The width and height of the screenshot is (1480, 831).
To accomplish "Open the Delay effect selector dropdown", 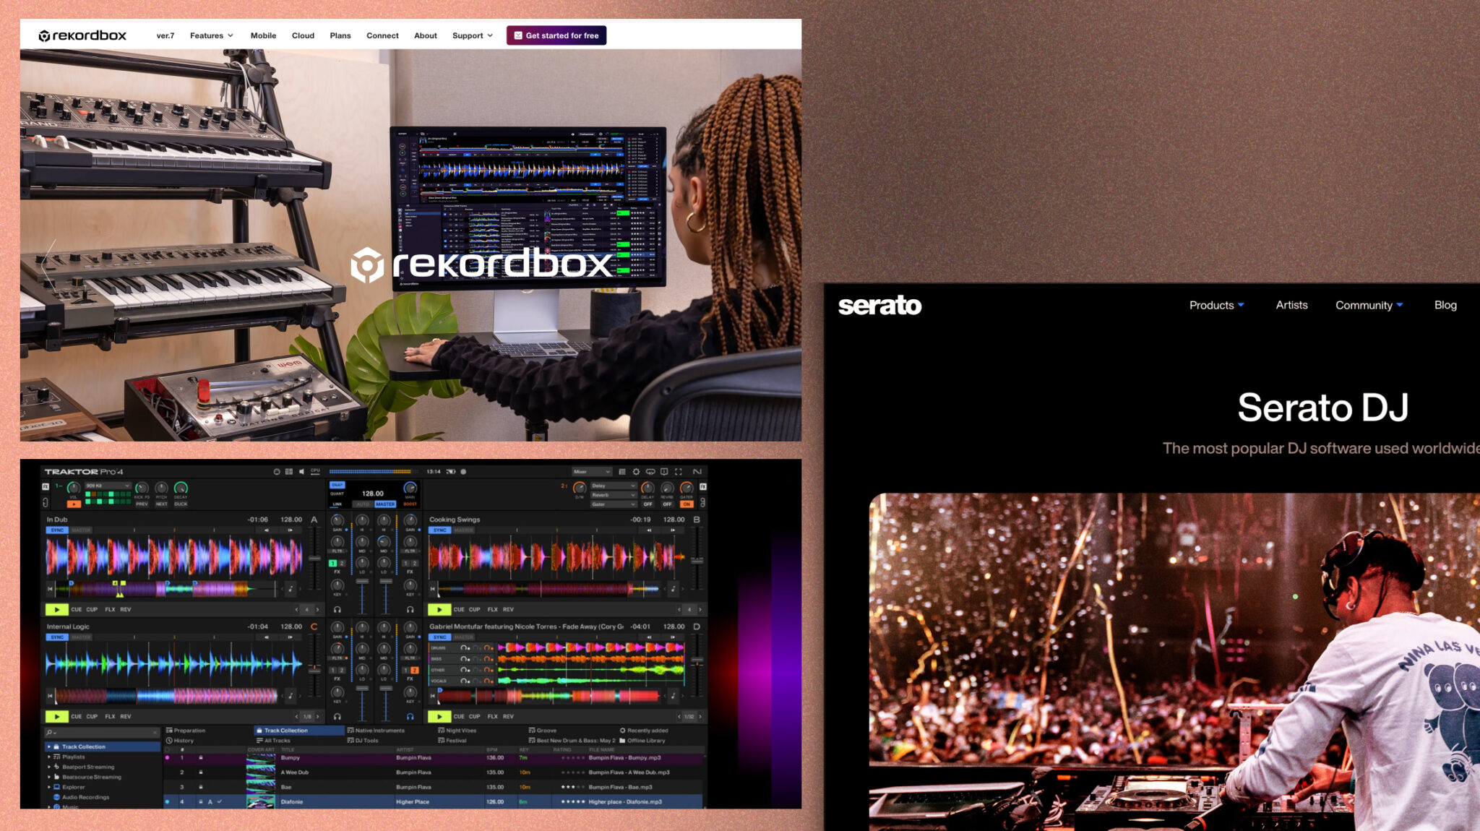I will pyautogui.click(x=613, y=486).
